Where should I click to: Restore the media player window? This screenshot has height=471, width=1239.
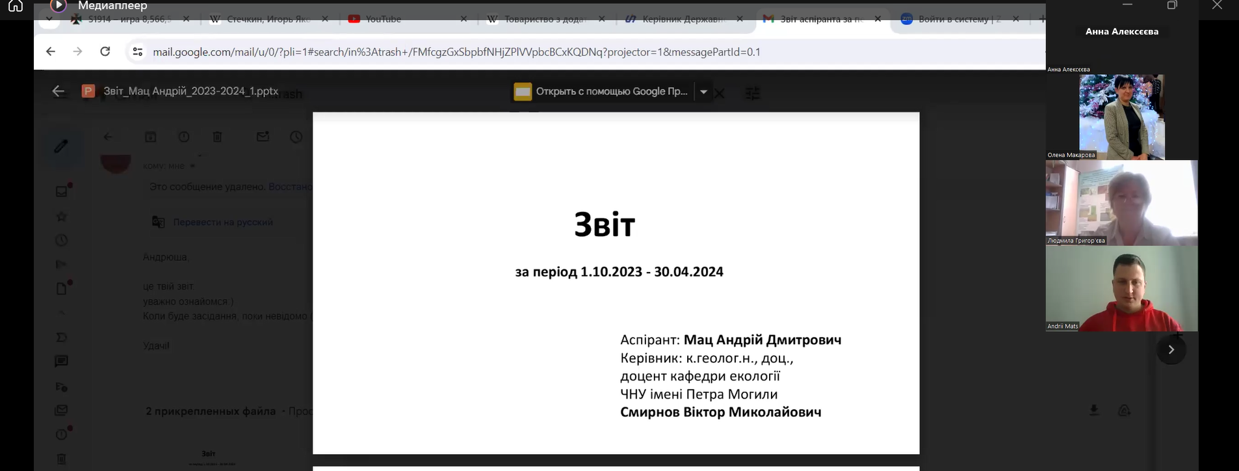(x=1172, y=5)
